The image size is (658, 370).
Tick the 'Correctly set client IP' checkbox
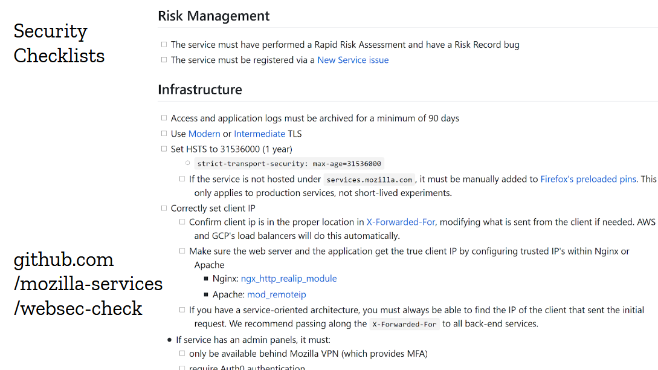coord(164,208)
